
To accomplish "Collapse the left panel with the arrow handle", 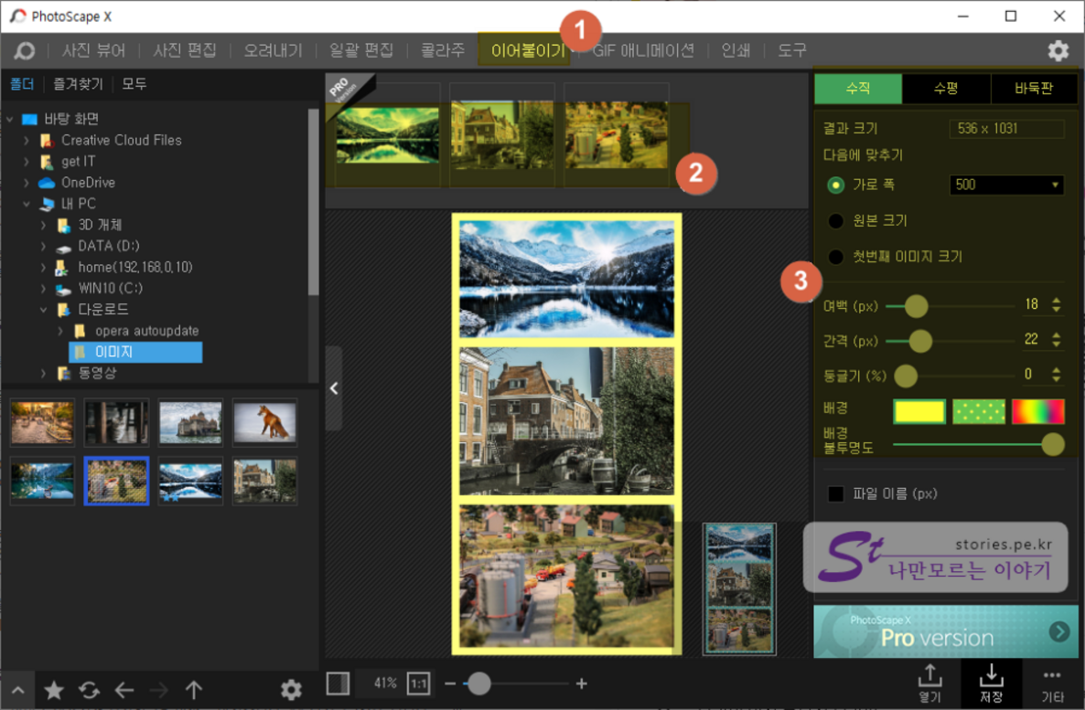I will point(333,388).
